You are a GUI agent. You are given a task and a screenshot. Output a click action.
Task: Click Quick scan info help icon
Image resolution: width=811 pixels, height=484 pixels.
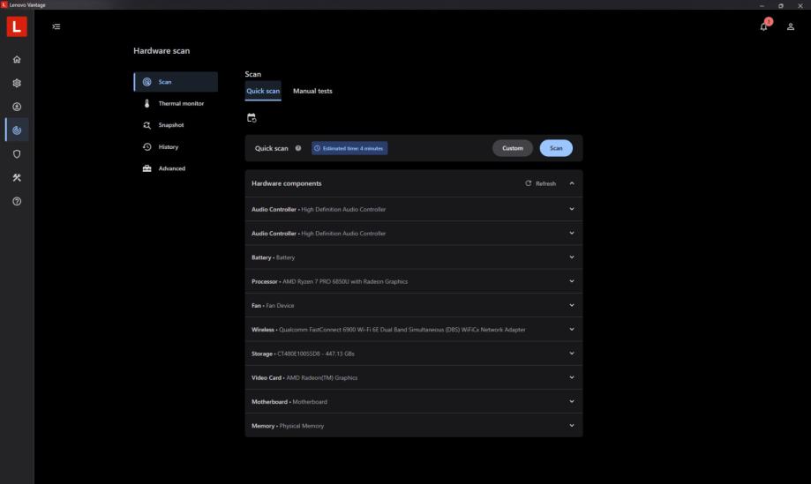[x=298, y=148]
